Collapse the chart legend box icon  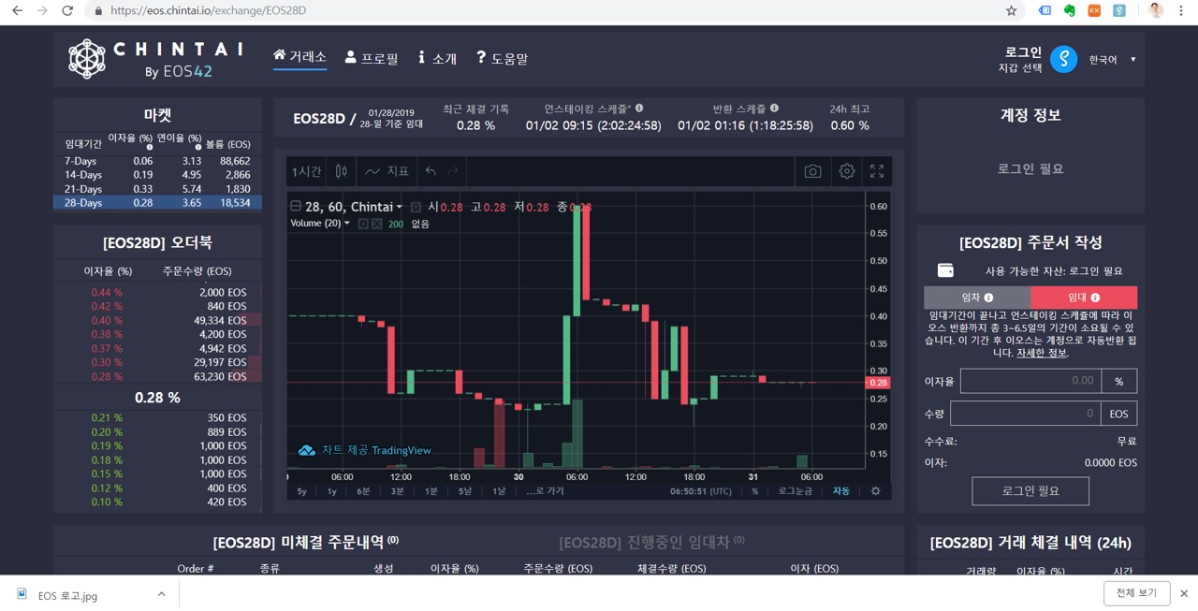296,207
